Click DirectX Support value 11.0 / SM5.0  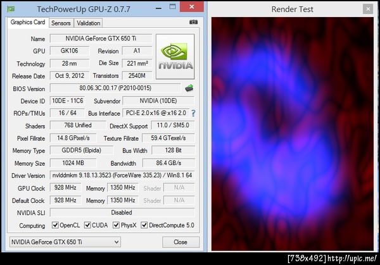173,125
